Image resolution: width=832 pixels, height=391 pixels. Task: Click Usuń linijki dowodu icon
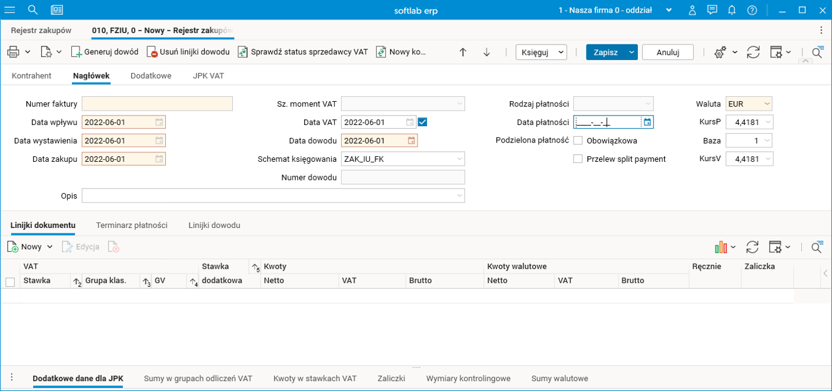pos(152,52)
